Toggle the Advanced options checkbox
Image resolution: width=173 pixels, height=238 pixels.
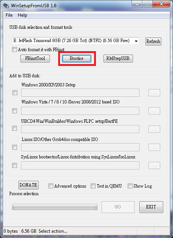(x=68, y=186)
